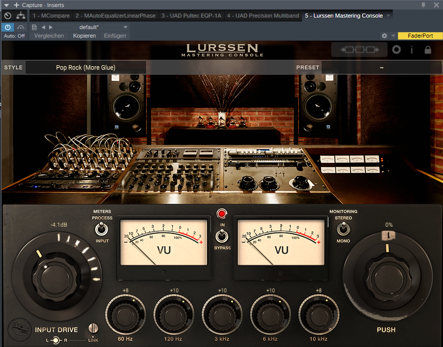Image resolution: width=443 pixels, height=347 pixels.
Task: Toggle the Input Drive LINK switch
Action: pos(93,328)
